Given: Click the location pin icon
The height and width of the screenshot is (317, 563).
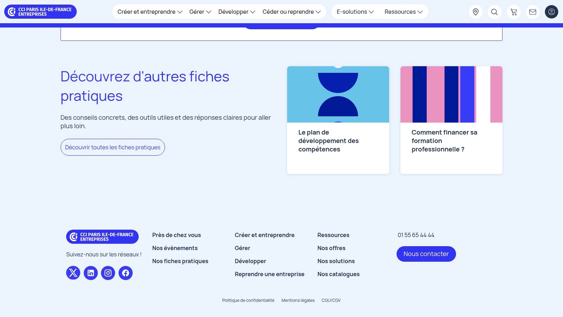Looking at the screenshot, I should (475, 12).
